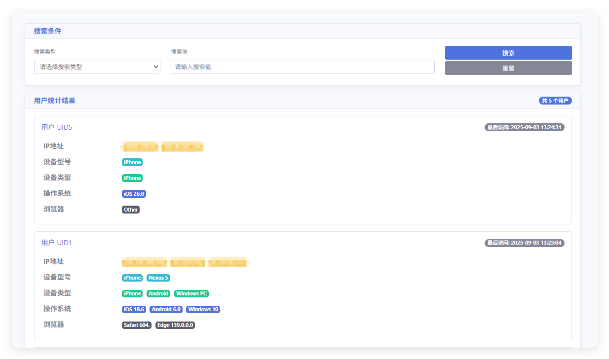Screen dimensions: 609x359
Task: Click the 用户统计结果 panel header
Action: [303, 101]
